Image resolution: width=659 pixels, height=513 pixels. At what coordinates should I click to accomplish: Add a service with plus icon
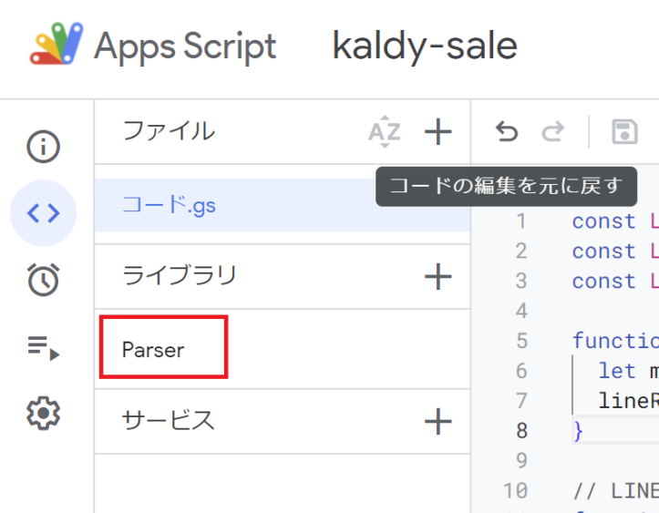[438, 421]
